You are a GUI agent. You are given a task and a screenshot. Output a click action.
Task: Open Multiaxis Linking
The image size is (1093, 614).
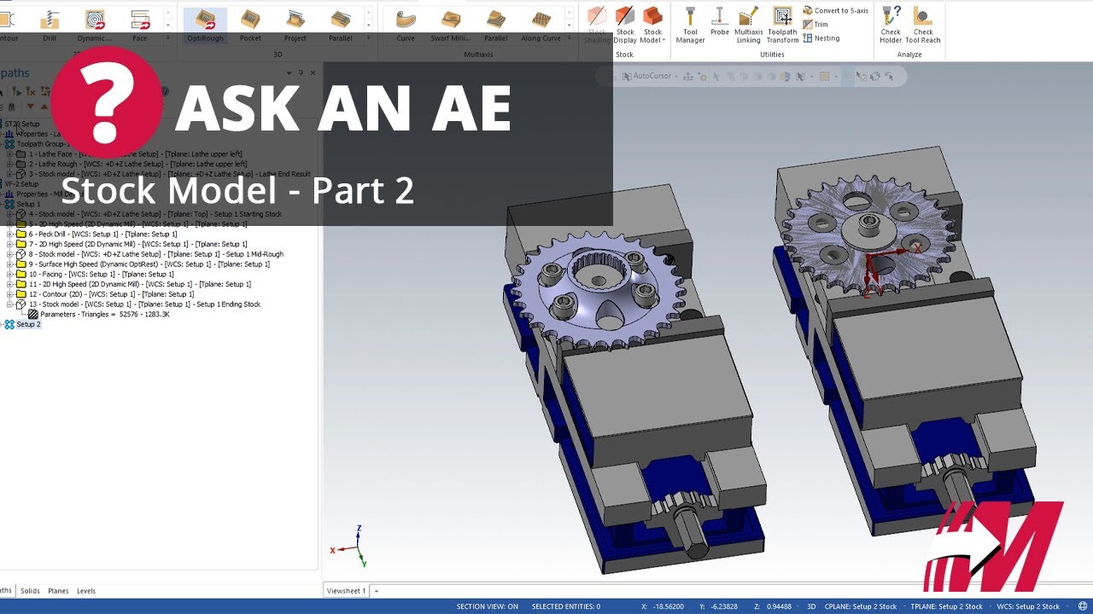click(x=749, y=26)
